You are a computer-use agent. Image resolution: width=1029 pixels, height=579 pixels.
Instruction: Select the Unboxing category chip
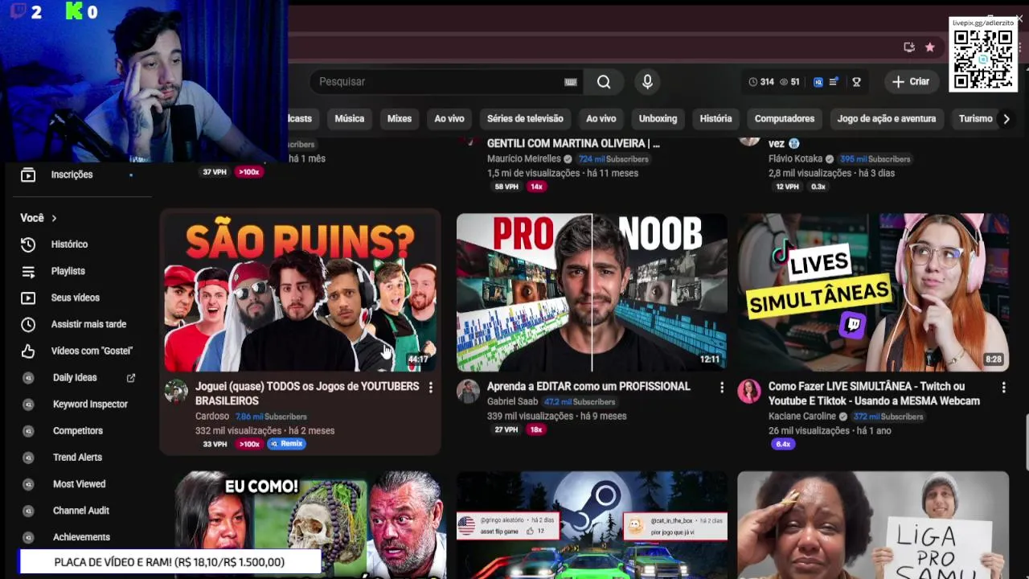658,118
